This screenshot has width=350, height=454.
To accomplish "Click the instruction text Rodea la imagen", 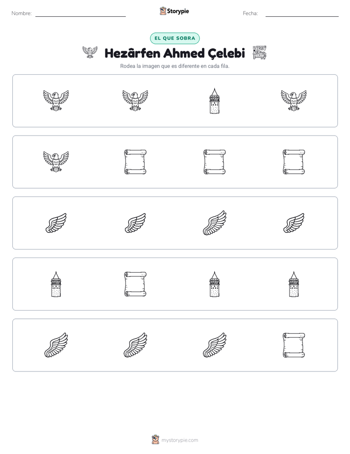I will [x=175, y=66].
